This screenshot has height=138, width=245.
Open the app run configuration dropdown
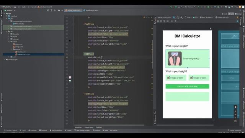(178, 7)
